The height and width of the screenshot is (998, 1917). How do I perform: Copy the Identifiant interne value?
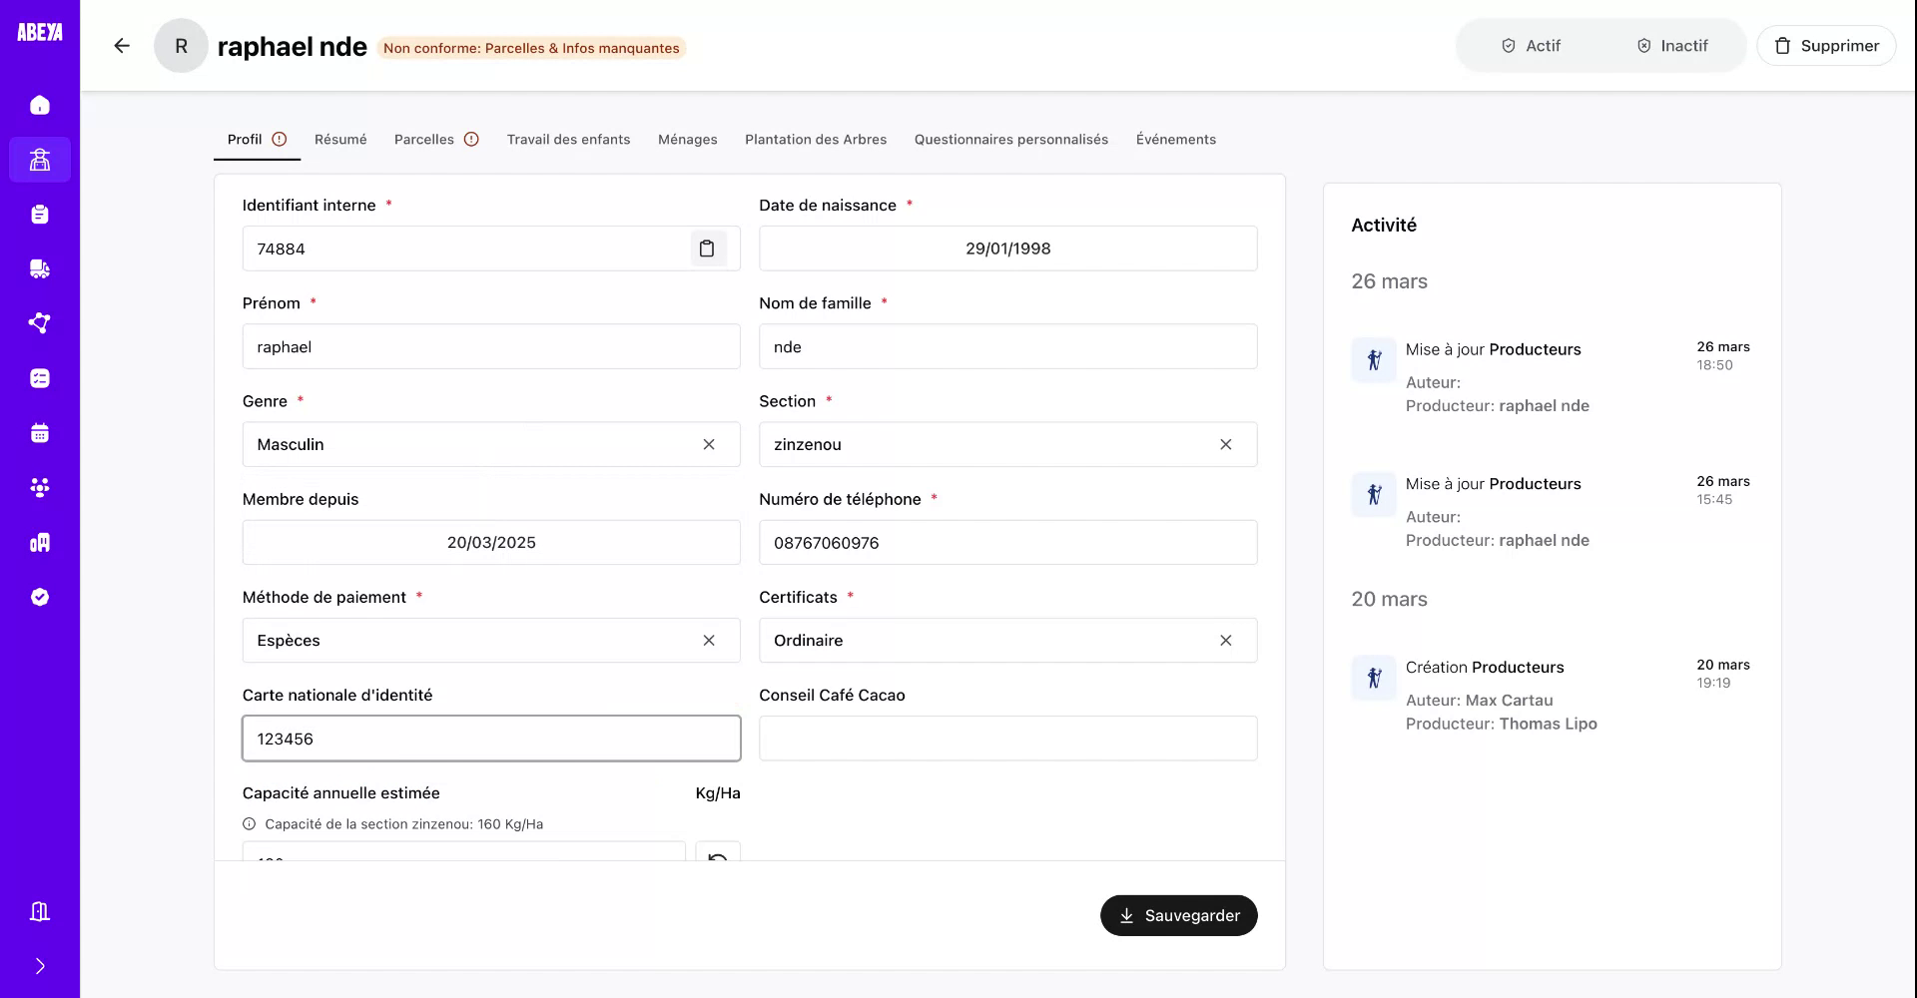[x=709, y=249]
